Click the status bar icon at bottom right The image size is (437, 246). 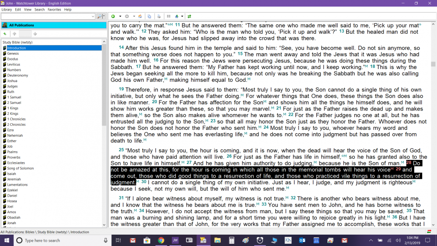(429, 232)
